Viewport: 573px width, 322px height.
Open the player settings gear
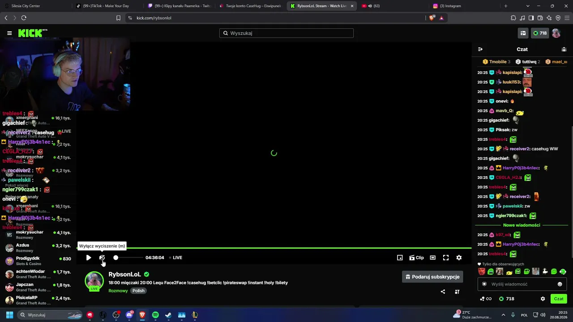[459, 258]
